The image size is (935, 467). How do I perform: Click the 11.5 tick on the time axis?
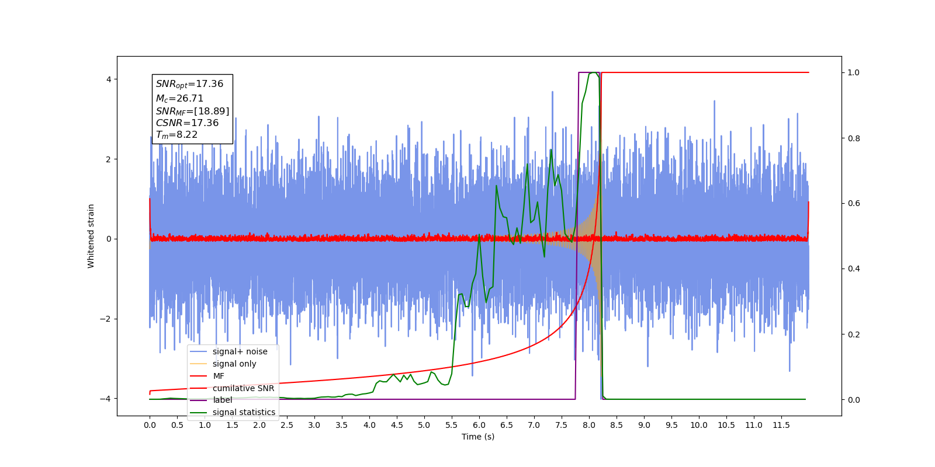coord(781,425)
